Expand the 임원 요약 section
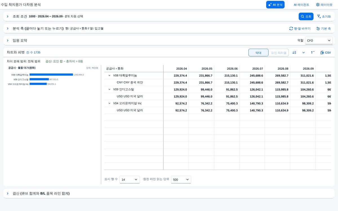338x211 pixels. [8, 41]
